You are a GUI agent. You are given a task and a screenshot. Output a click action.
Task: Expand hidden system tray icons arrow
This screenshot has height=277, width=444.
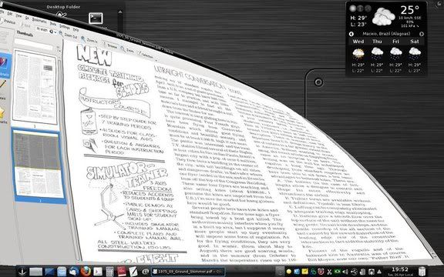click(379, 272)
